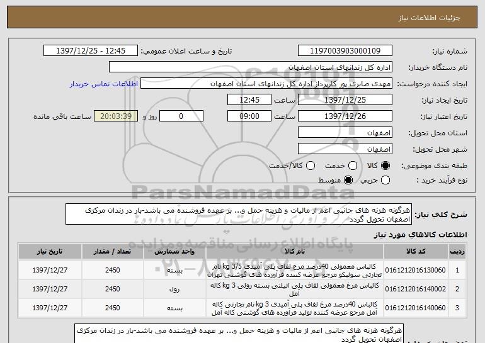Click the استان محل تحویل field
Screen dimensions: 485x343
(345, 133)
